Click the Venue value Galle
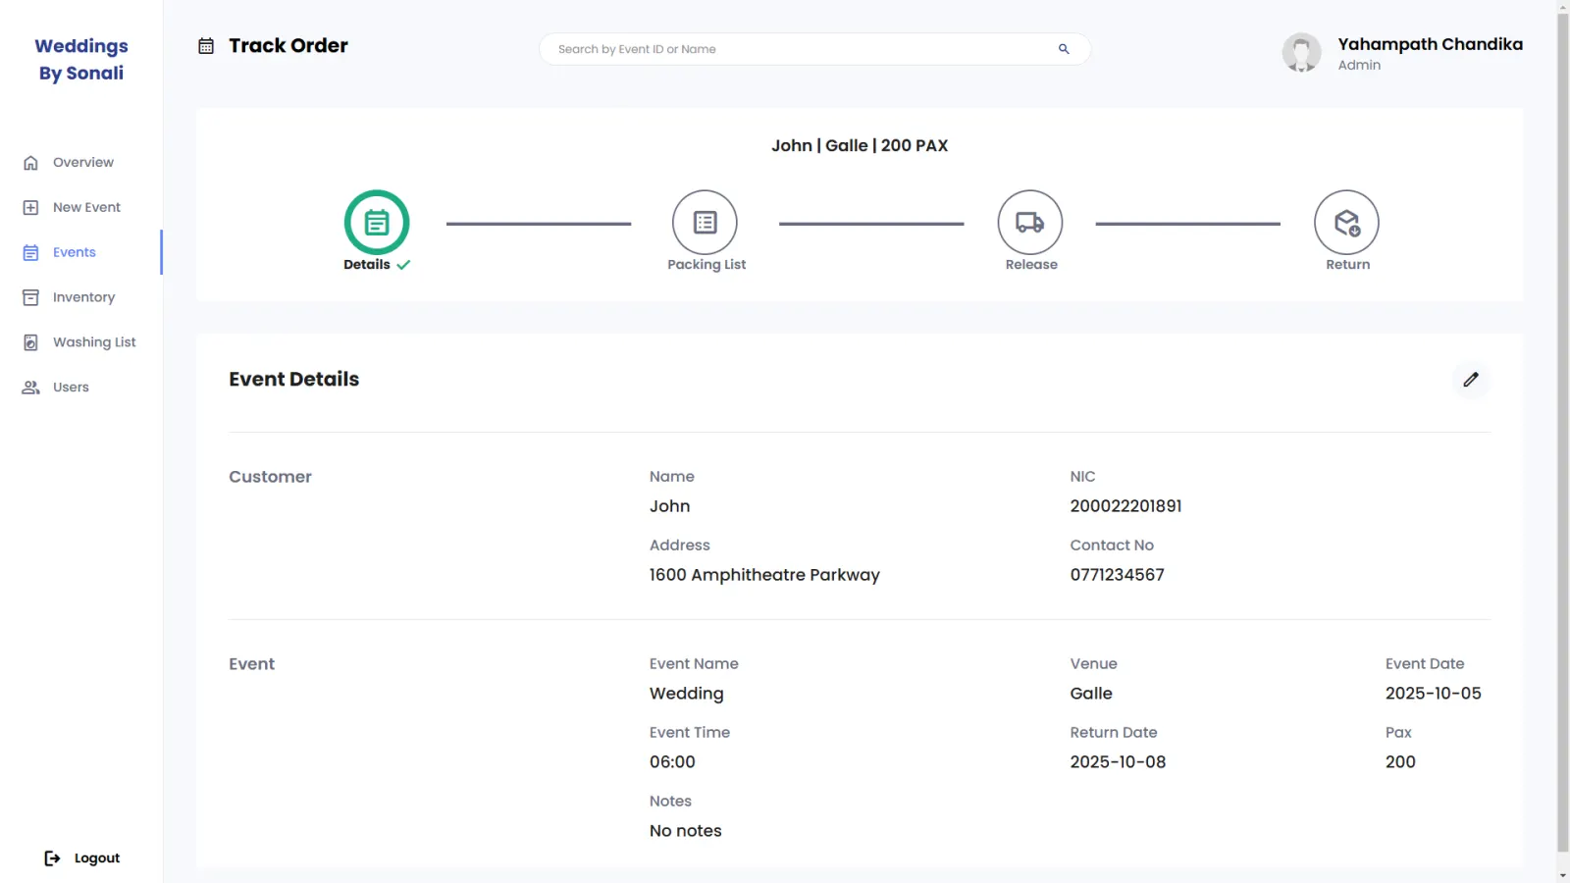 pos(1090,694)
